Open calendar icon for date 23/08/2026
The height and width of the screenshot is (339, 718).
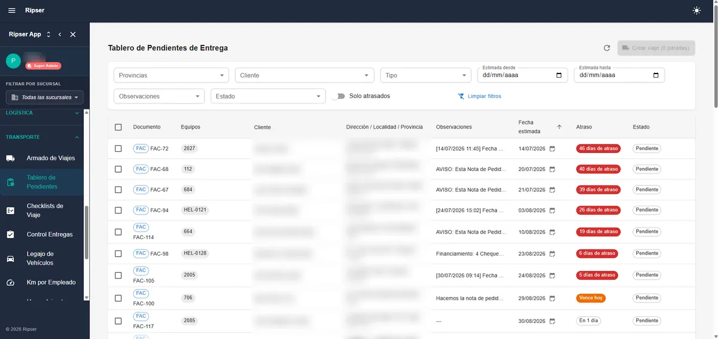552,254
